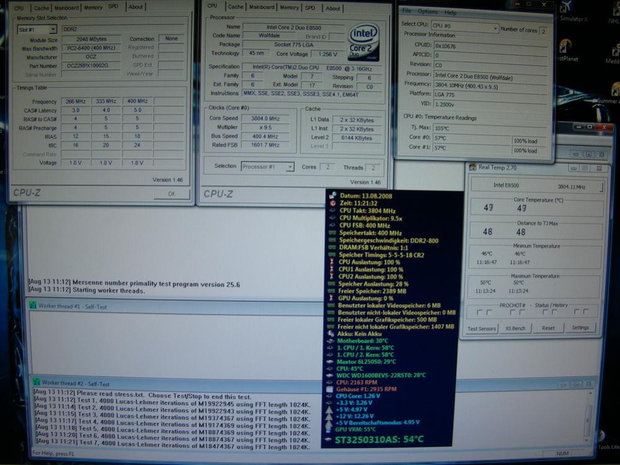This screenshot has height=465, width=620.
Task: Tick the leftmost PROCHOT# checkbox in Real Temp
Action: click(479, 312)
